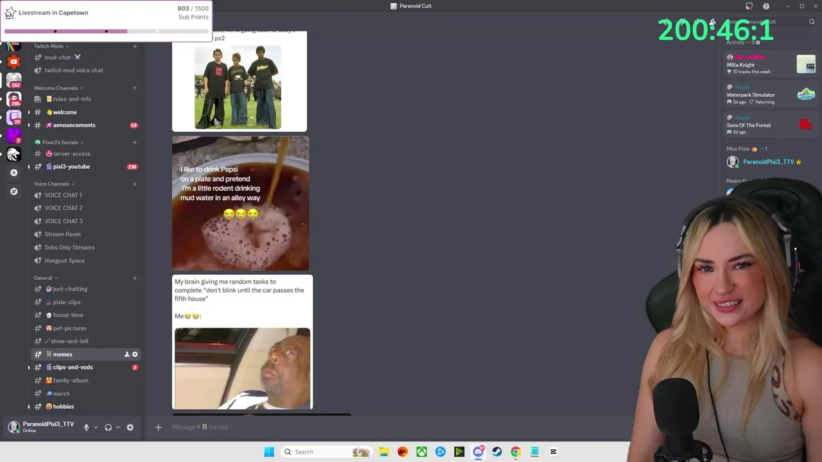The width and height of the screenshot is (822, 462).
Task: Click the Windows taskbar Search box
Action: [327, 452]
